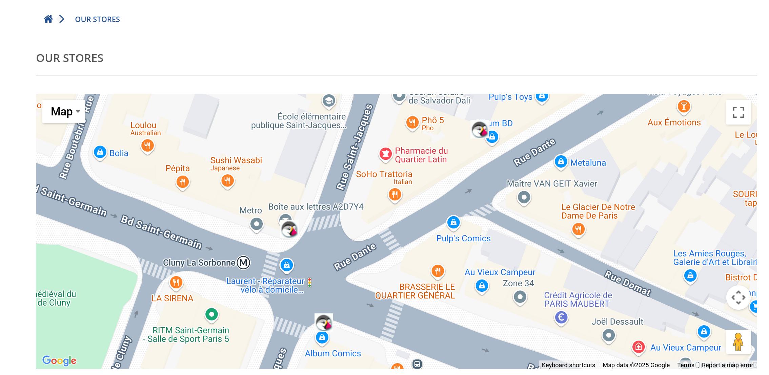Click the Crédit Agricole euro pin
Image resolution: width=769 pixels, height=375 pixels.
click(561, 318)
